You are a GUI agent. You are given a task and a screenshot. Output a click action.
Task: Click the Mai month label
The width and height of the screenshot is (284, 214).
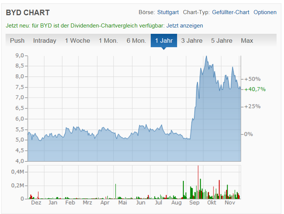pyautogui.click(x=123, y=202)
